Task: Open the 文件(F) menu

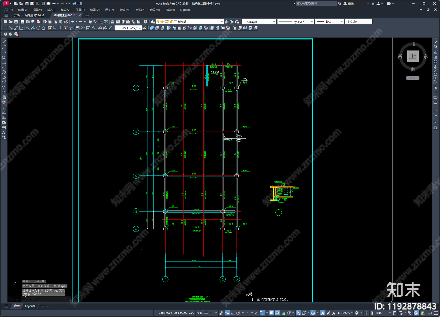Action: [8, 10]
